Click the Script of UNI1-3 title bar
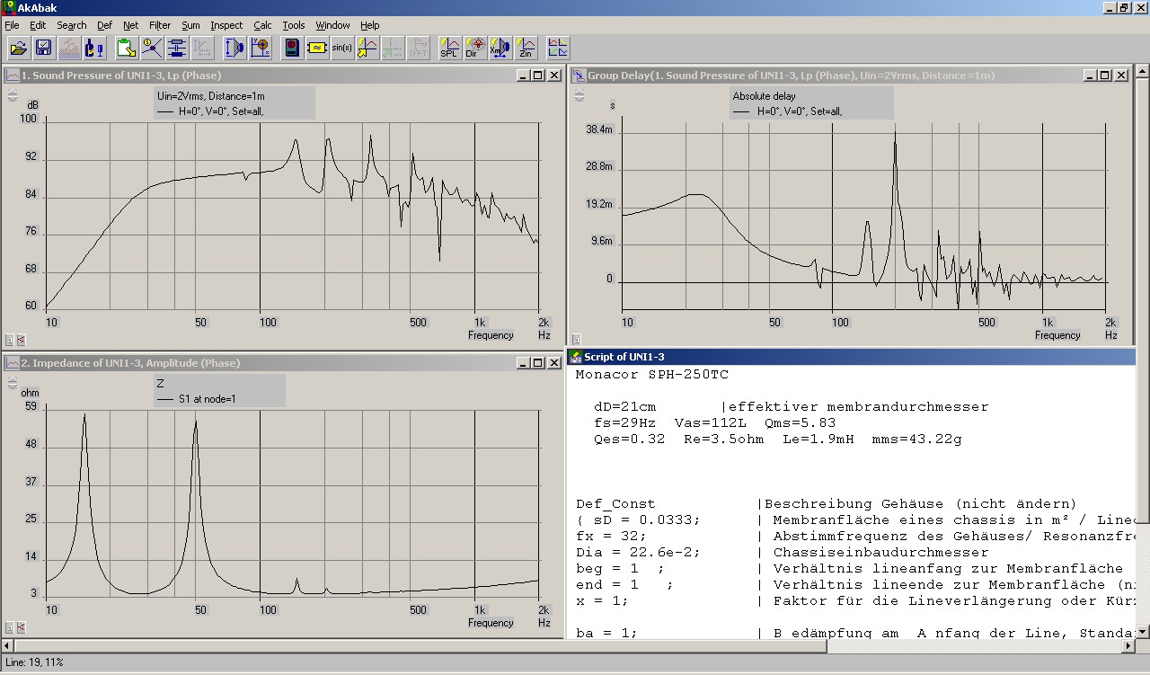The width and height of the screenshot is (1150, 675). [809, 357]
